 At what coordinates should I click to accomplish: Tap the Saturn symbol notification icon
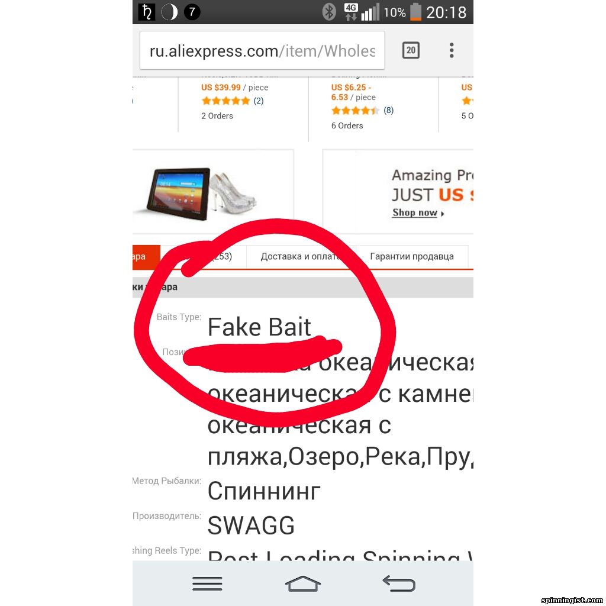pyautogui.click(x=147, y=12)
